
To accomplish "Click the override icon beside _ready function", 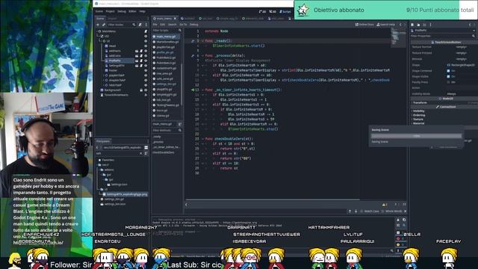I will (193, 41).
